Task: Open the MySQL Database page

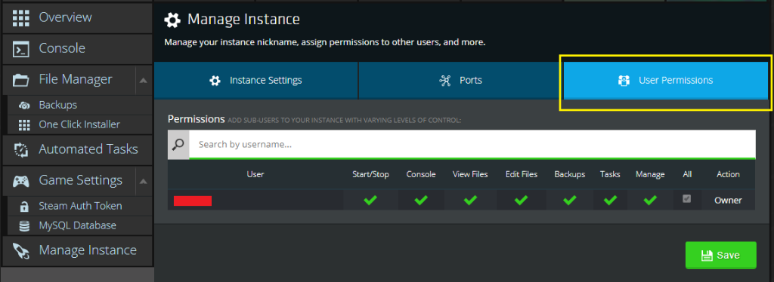Action: [79, 226]
